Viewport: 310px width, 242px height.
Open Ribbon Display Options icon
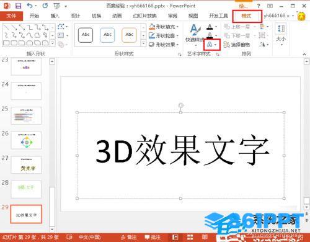point(270,6)
